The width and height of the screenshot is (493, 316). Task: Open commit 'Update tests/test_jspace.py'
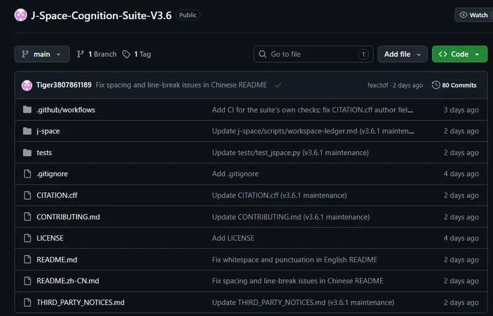click(x=290, y=153)
